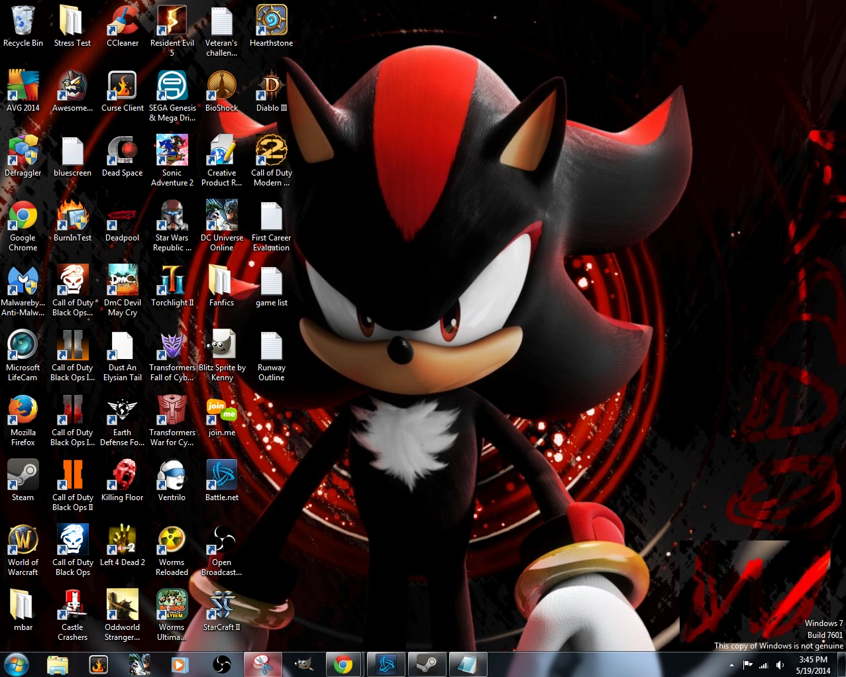
Task: Open the Windows Start menu
Action: [17, 664]
